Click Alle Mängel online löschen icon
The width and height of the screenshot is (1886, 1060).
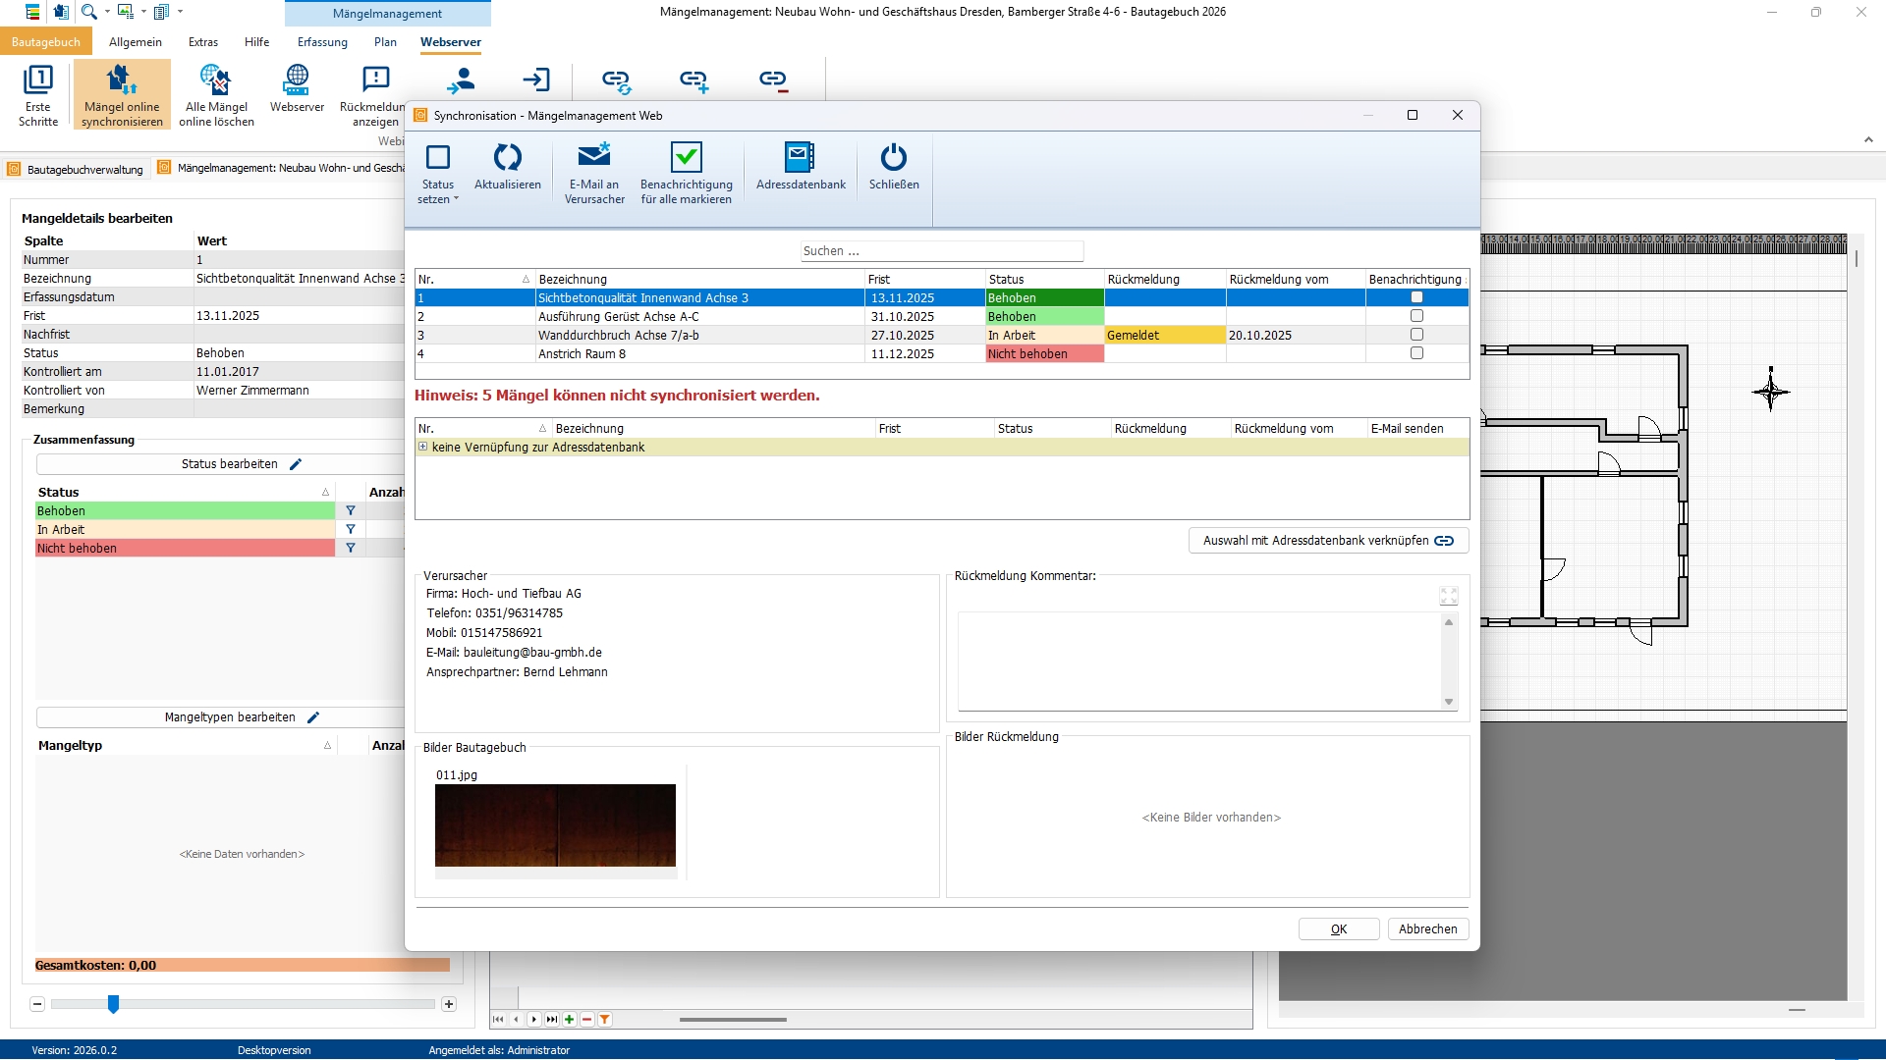tap(216, 80)
